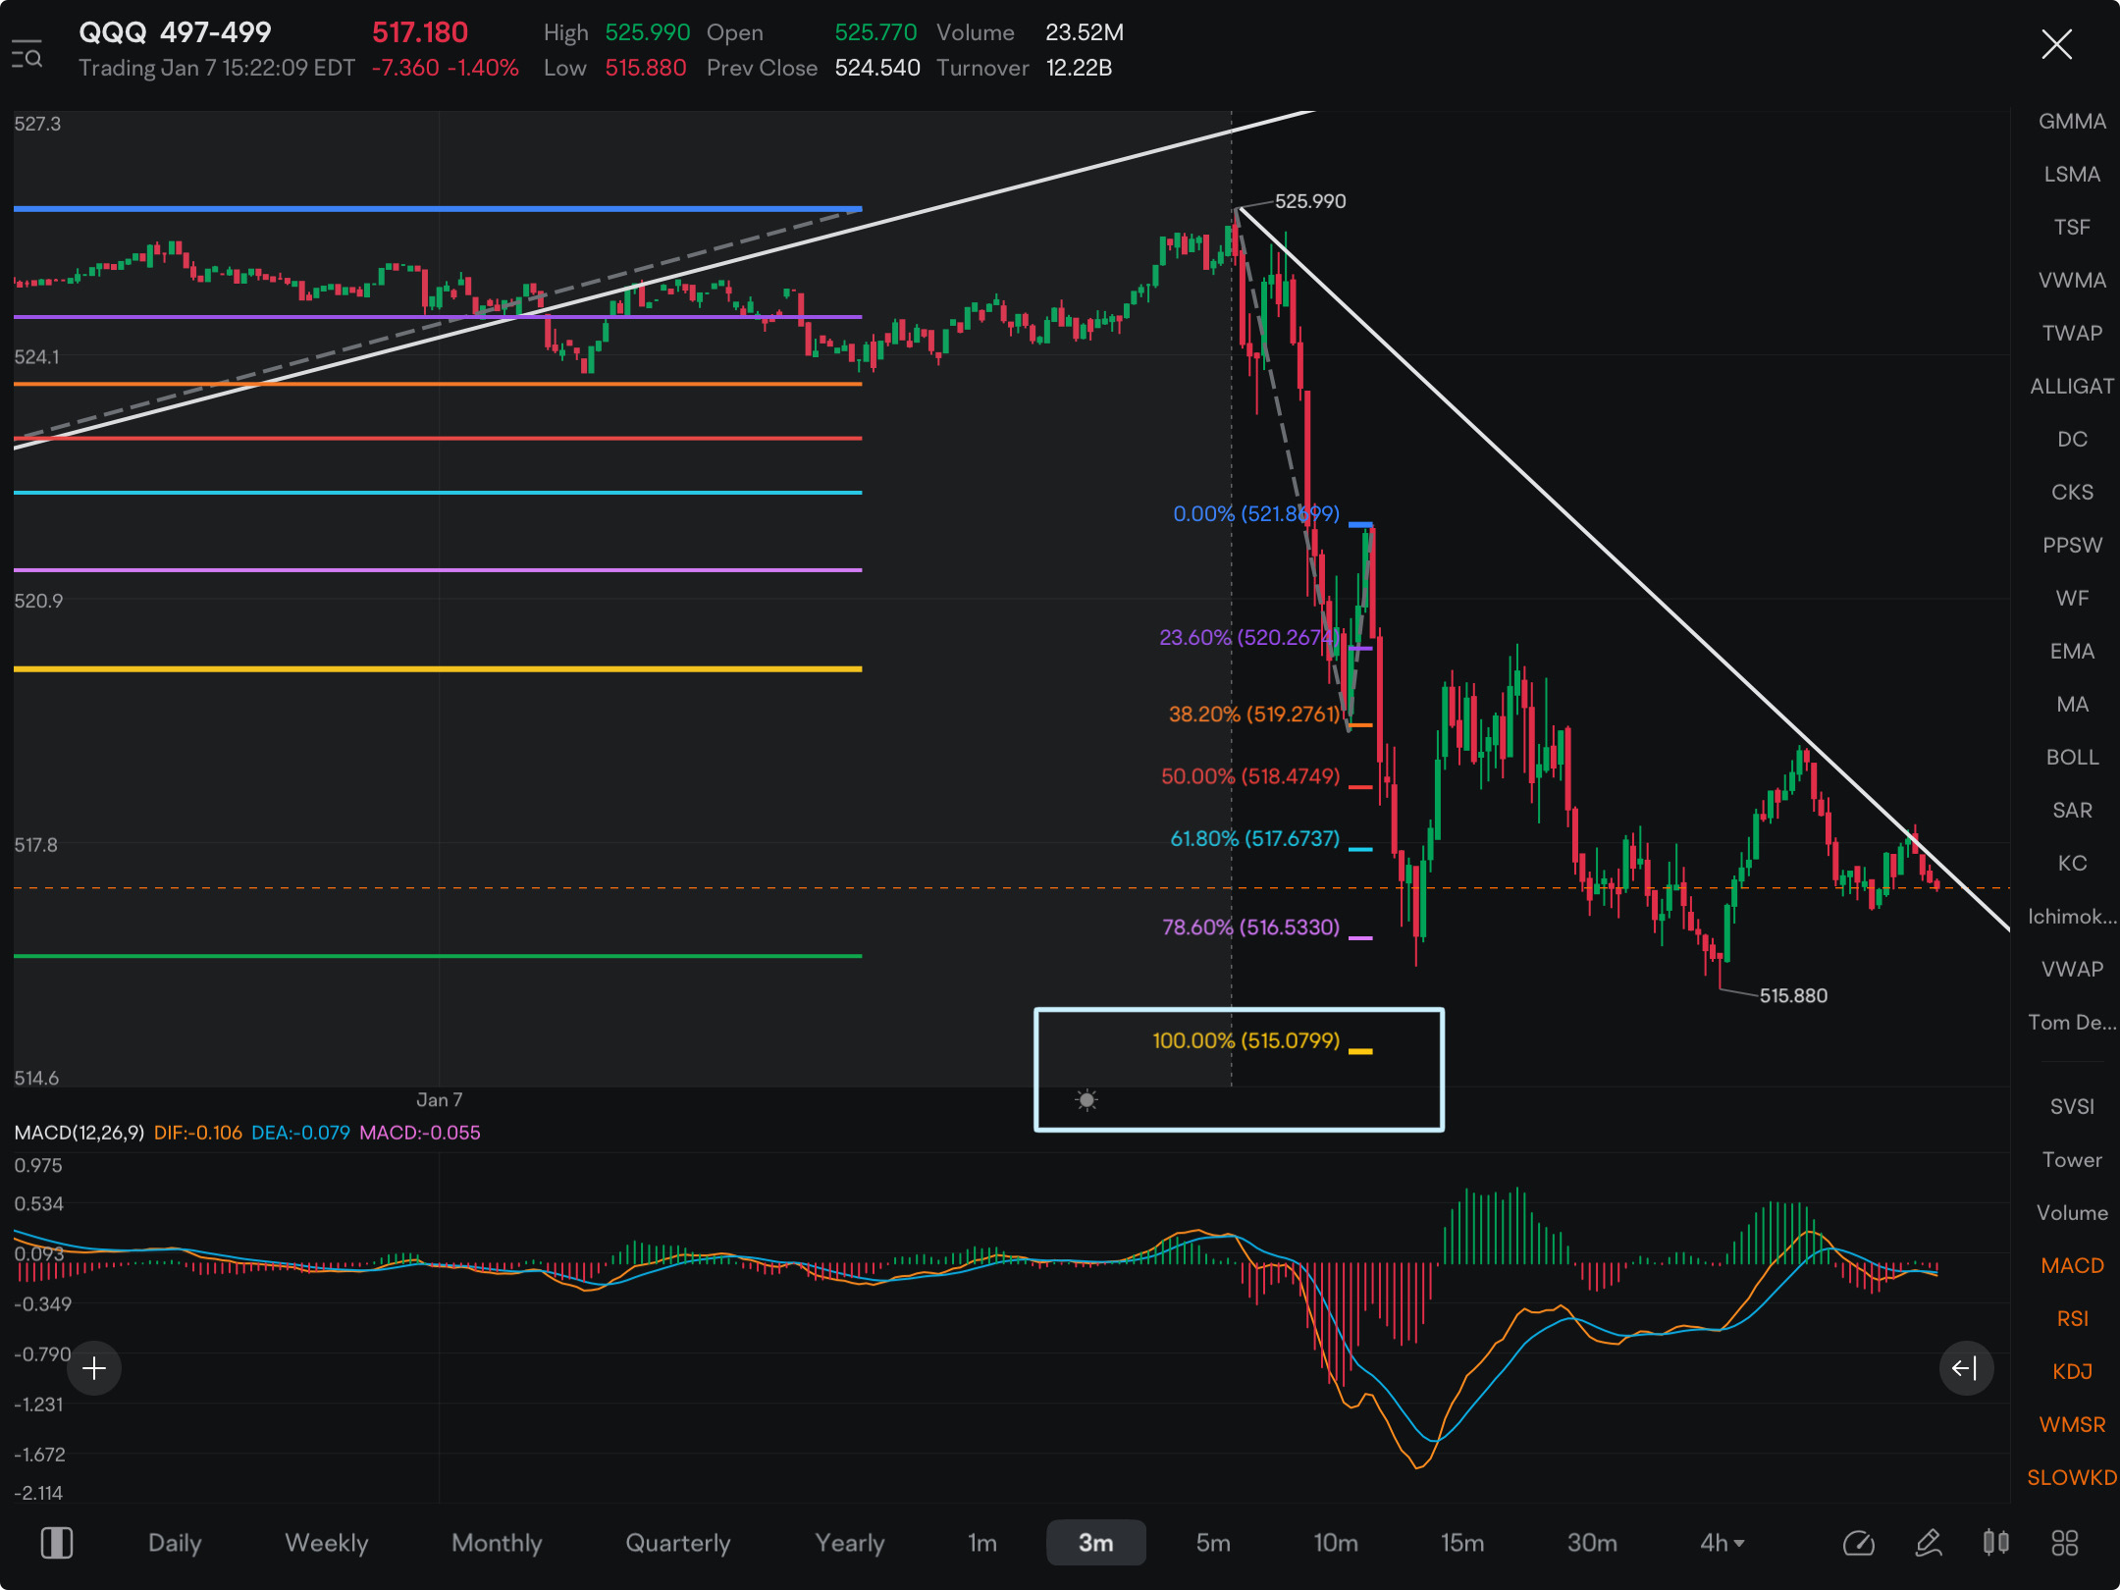Switch to 10m timeframe
This screenshot has width=2120, height=1590.
click(1336, 1543)
